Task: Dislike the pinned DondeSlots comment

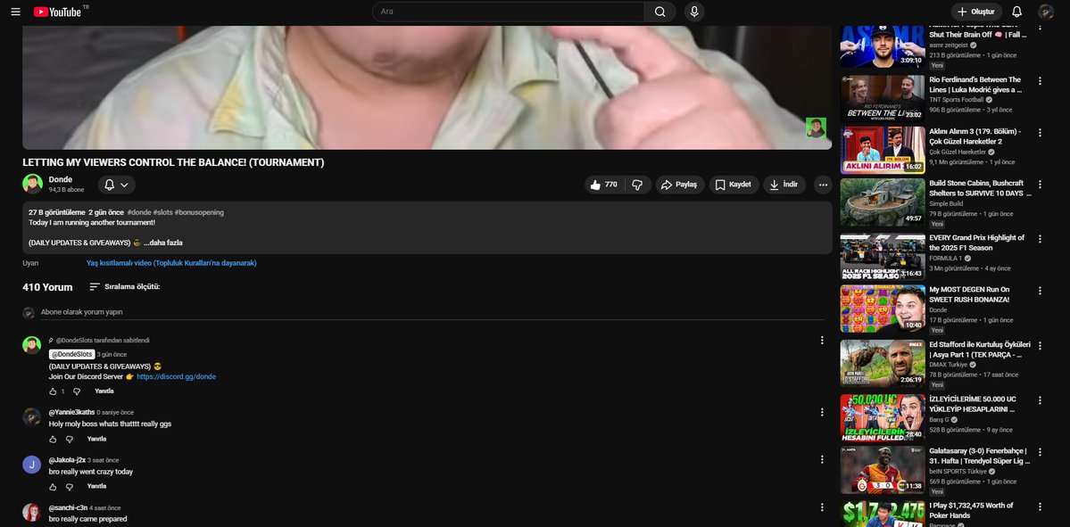Action: tap(77, 391)
